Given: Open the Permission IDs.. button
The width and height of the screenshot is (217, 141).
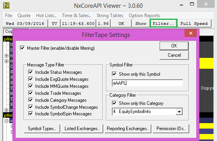Looking at the screenshot, I should [171, 129].
